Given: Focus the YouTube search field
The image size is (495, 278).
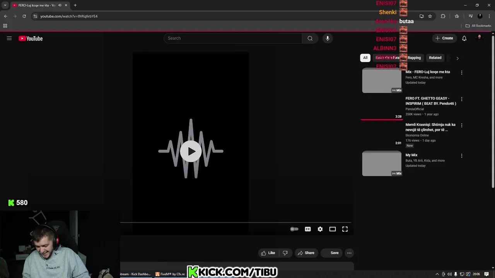Looking at the screenshot, I should click(233, 38).
